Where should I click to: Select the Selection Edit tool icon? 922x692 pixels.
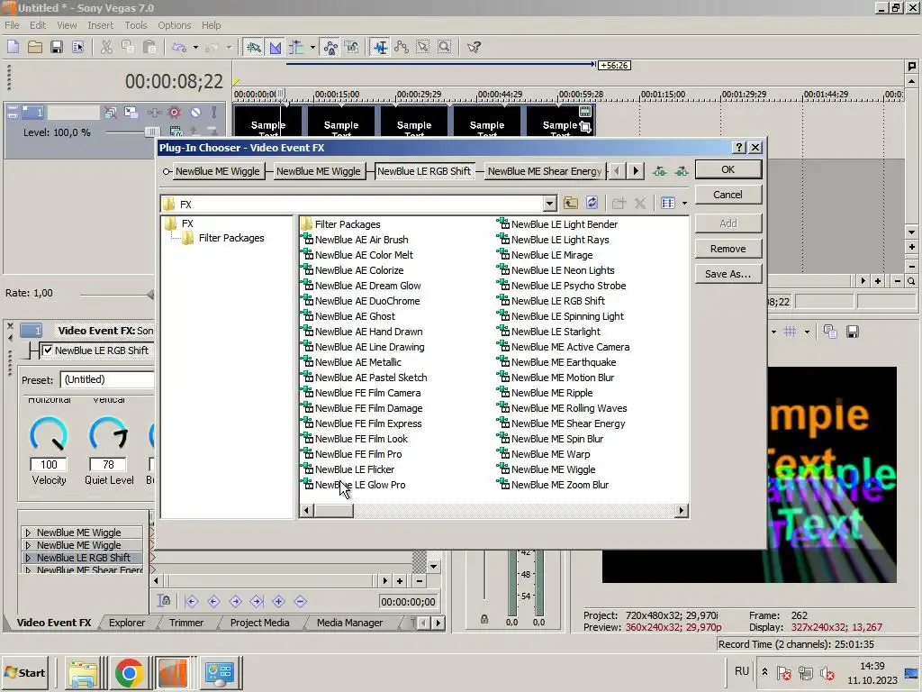[x=423, y=47]
